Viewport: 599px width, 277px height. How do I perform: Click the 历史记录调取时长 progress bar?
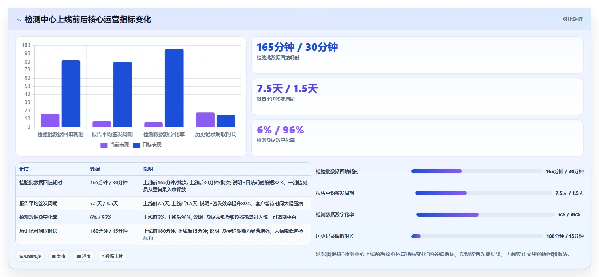477,236
